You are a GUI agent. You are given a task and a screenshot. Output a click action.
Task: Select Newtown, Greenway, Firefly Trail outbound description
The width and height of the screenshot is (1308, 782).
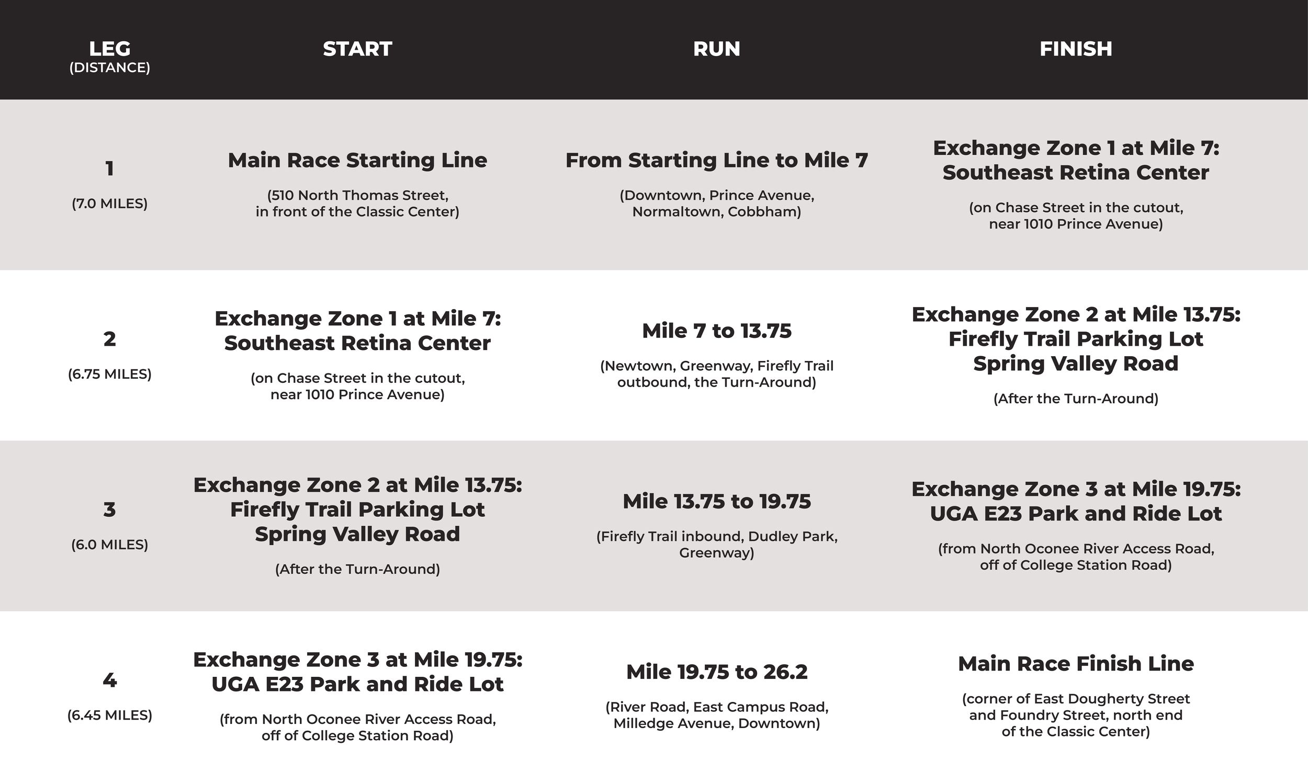point(716,373)
